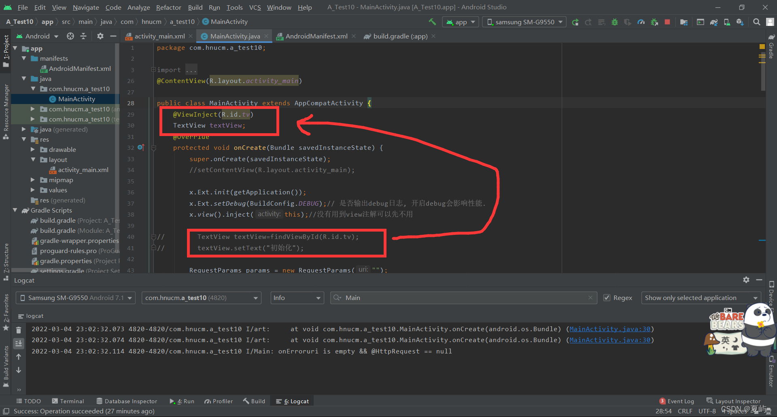Open the Refactor menu
Screen dimensions: 777x417
click(168, 7)
